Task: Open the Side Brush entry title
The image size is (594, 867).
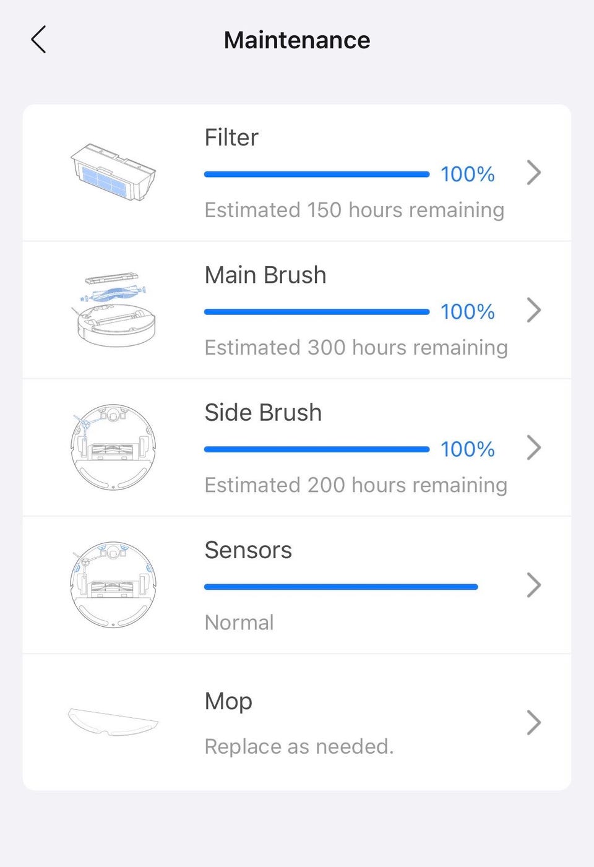Action: pyautogui.click(x=263, y=412)
